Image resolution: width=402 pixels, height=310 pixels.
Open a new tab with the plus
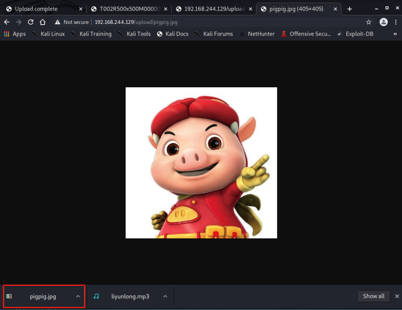349,9
